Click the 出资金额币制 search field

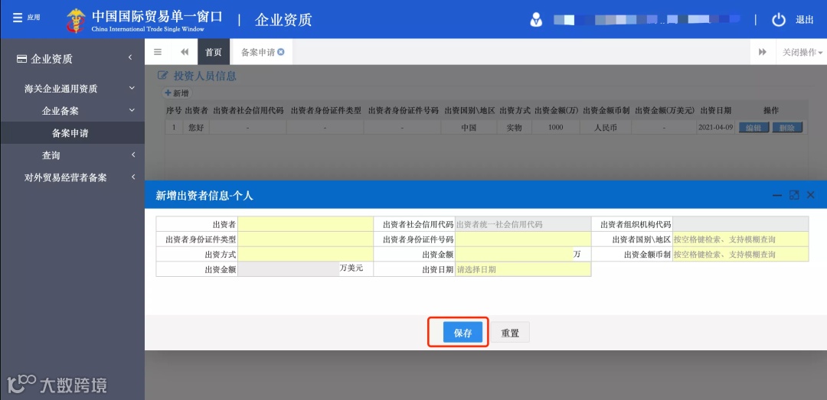pyautogui.click(x=740, y=255)
